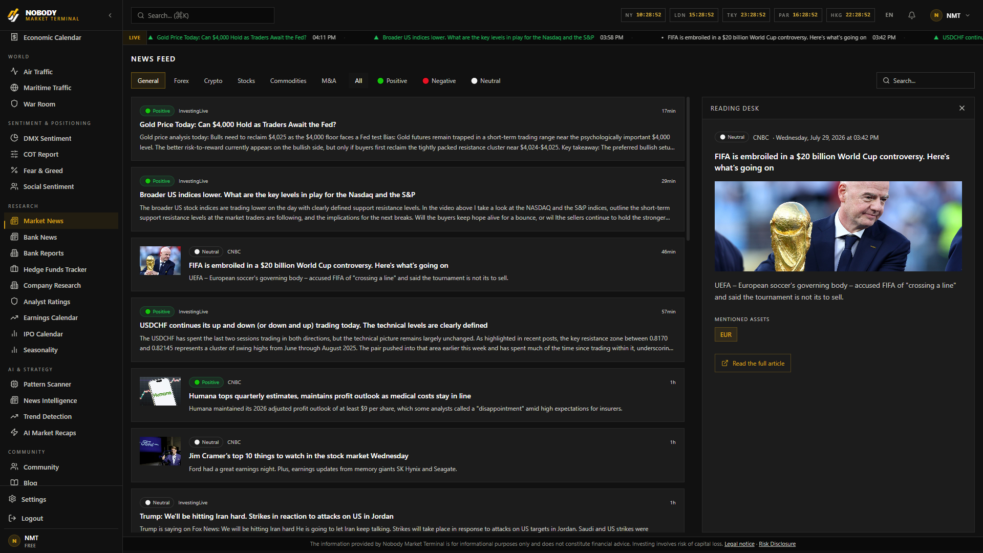983x553 pixels.
Task: Open Earnings Calendar trend icon
Action: [x=14, y=317]
